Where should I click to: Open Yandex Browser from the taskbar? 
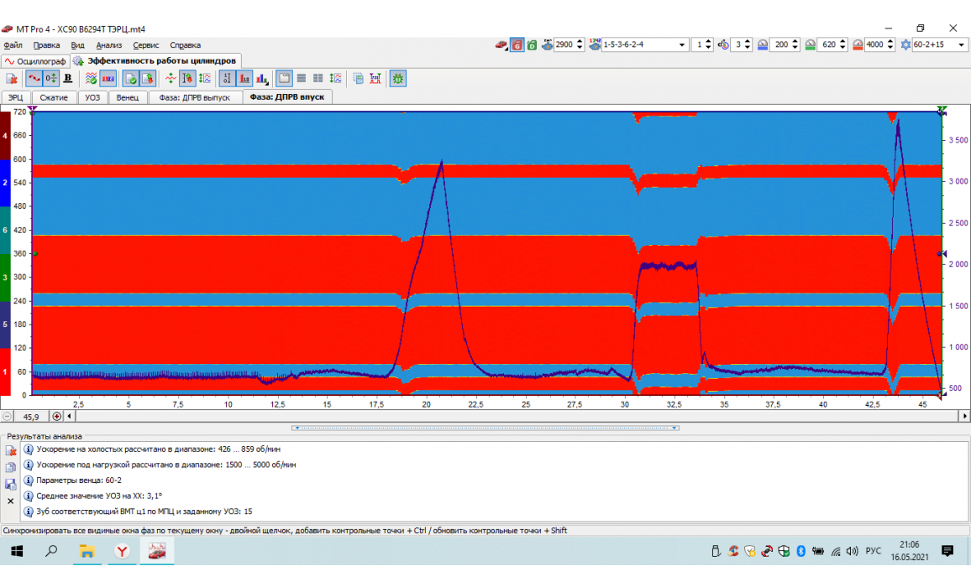[x=123, y=551]
